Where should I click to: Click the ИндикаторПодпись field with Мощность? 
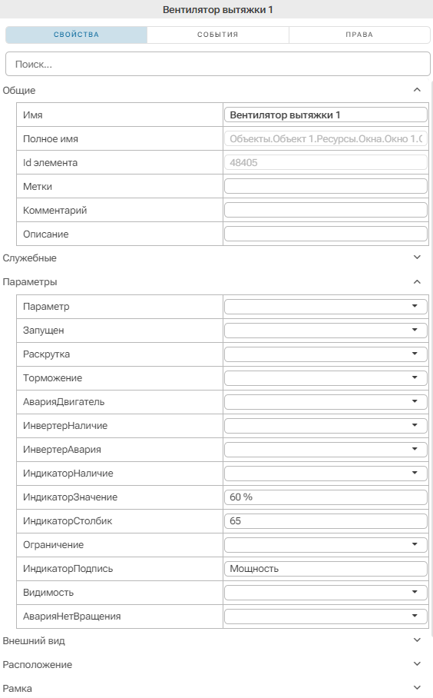(326, 568)
